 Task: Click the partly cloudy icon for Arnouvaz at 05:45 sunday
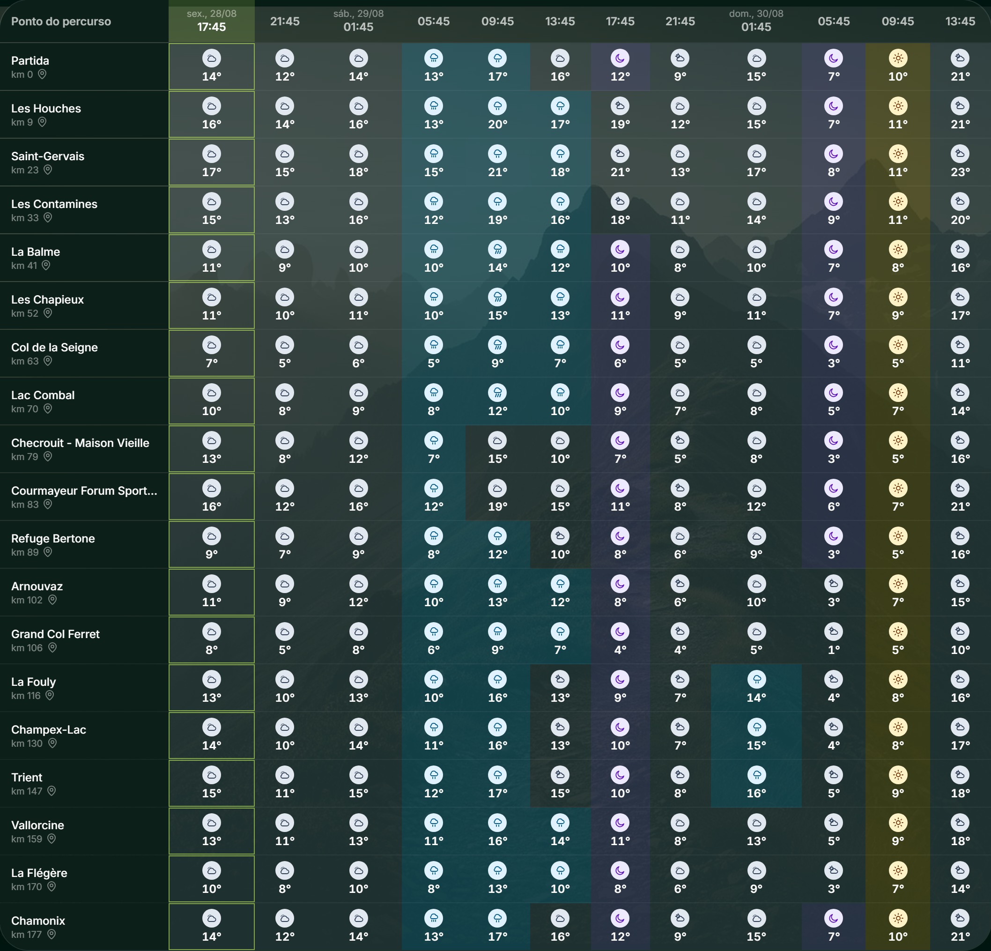click(833, 584)
